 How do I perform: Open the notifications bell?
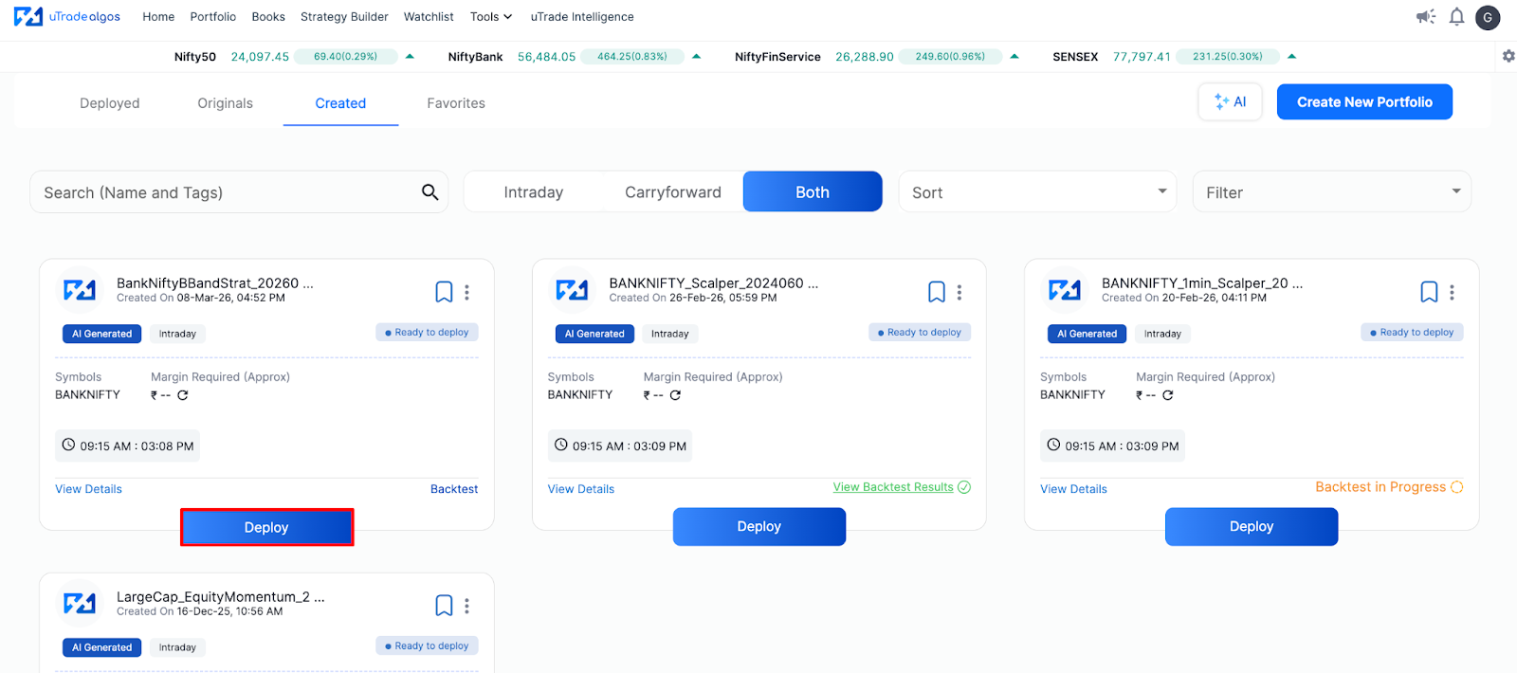pos(1456,16)
